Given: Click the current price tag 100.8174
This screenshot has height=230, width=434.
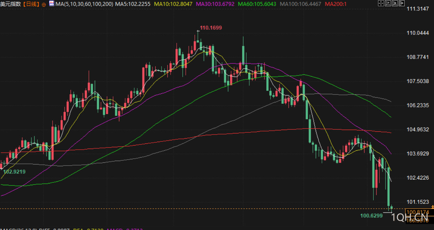Looking at the screenshot, I should click(x=419, y=212).
